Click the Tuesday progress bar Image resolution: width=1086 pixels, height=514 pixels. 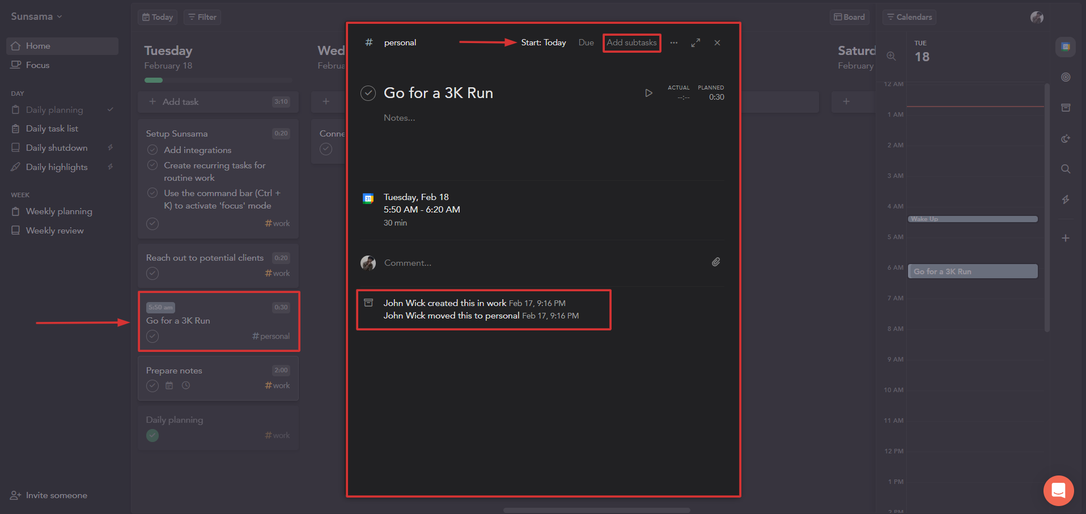click(x=218, y=80)
